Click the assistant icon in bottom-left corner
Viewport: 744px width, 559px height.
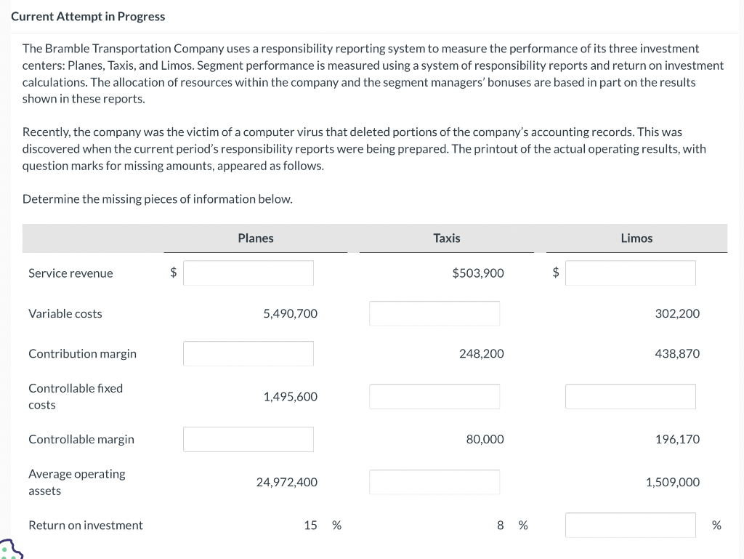10,551
